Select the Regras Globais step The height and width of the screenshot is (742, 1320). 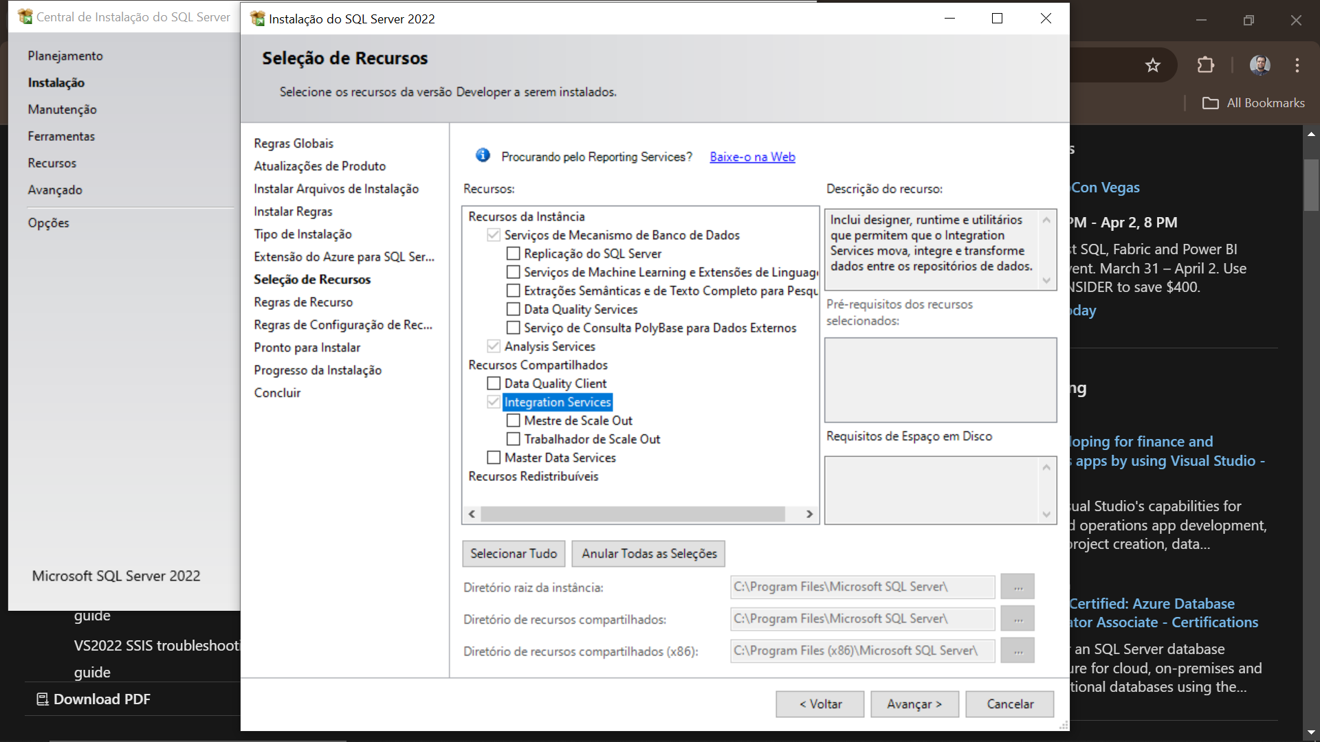(x=294, y=144)
